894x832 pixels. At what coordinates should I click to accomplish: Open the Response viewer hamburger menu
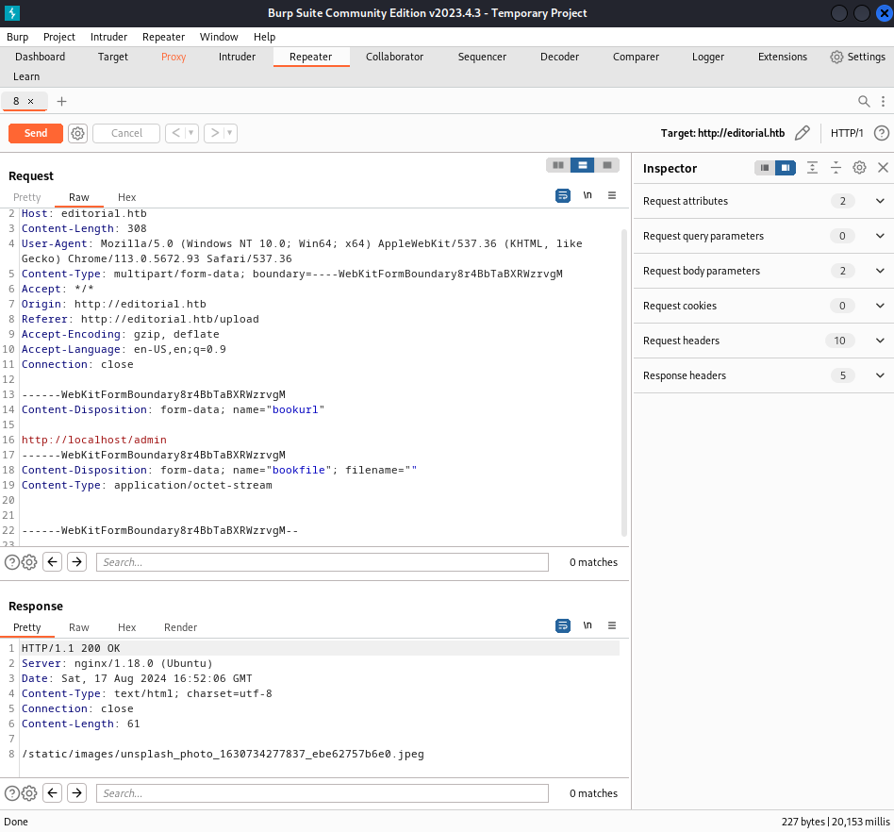point(612,625)
